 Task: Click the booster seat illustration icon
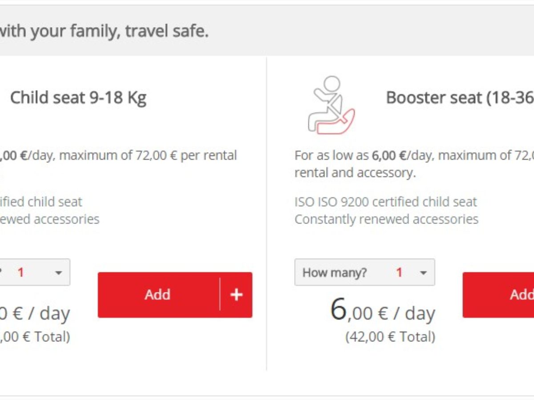click(x=332, y=105)
